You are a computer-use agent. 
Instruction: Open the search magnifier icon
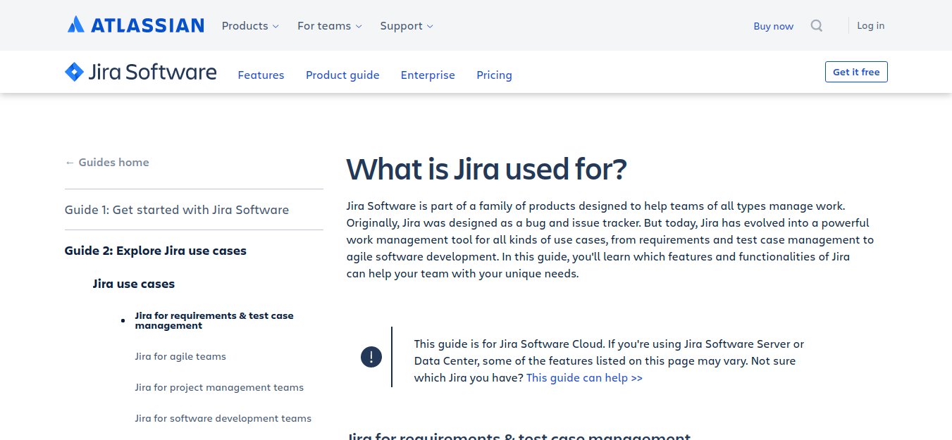(x=817, y=26)
